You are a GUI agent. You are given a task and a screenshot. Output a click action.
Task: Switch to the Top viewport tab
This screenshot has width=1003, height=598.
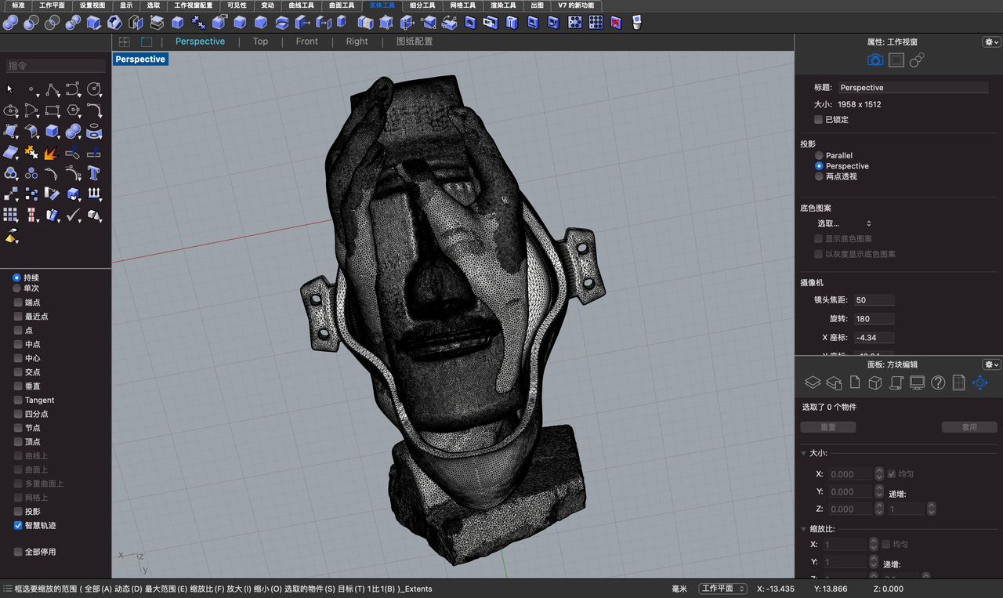(260, 42)
